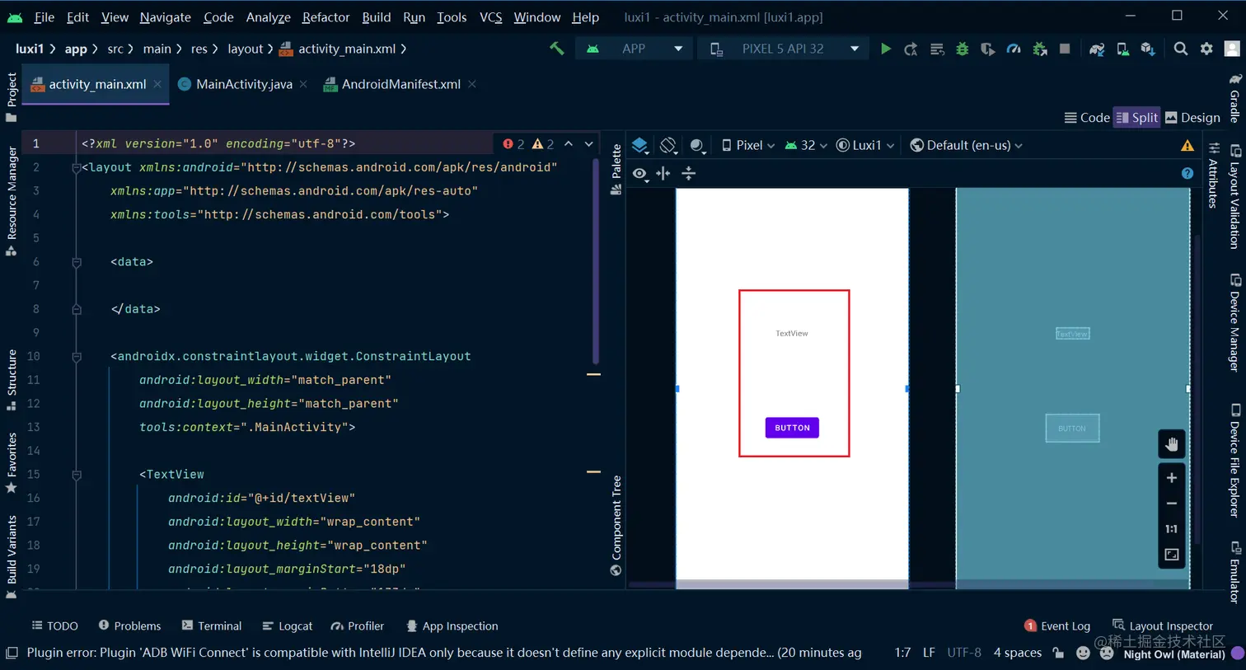Switch to Design view mode
The image size is (1246, 670).
coord(1192,118)
